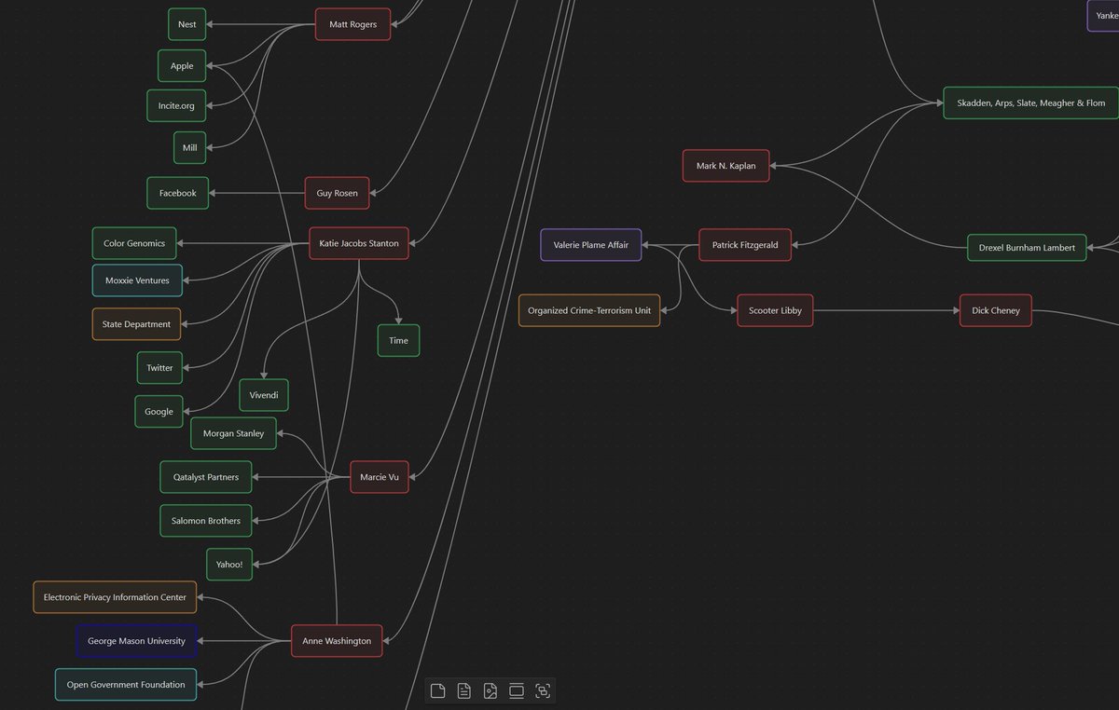Click the create group icon in bottom toolbar

[543, 690]
